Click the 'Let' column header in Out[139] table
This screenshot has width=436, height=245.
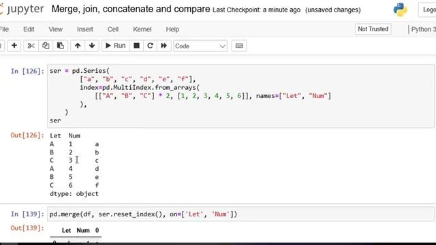click(x=67, y=230)
